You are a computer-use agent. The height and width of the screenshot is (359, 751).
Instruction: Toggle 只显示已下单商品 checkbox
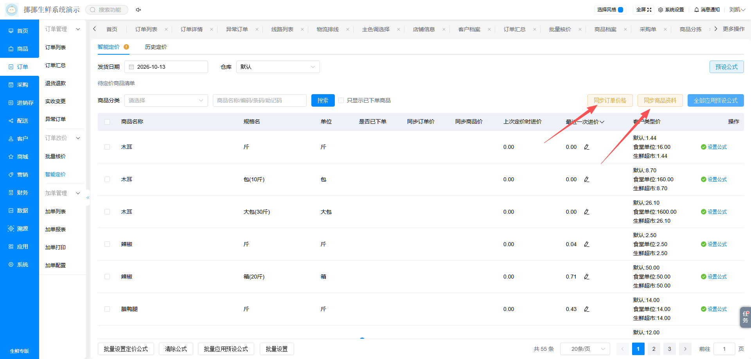tap(341, 100)
